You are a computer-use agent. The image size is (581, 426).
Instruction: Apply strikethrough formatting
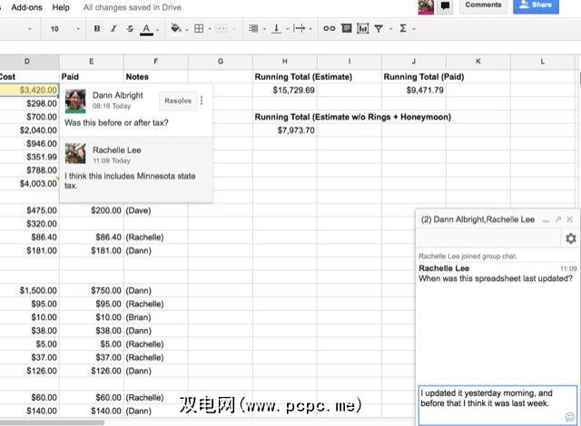pyautogui.click(x=130, y=28)
